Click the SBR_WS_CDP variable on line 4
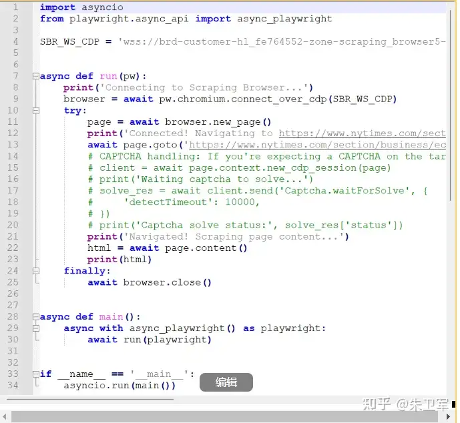 pos(70,42)
